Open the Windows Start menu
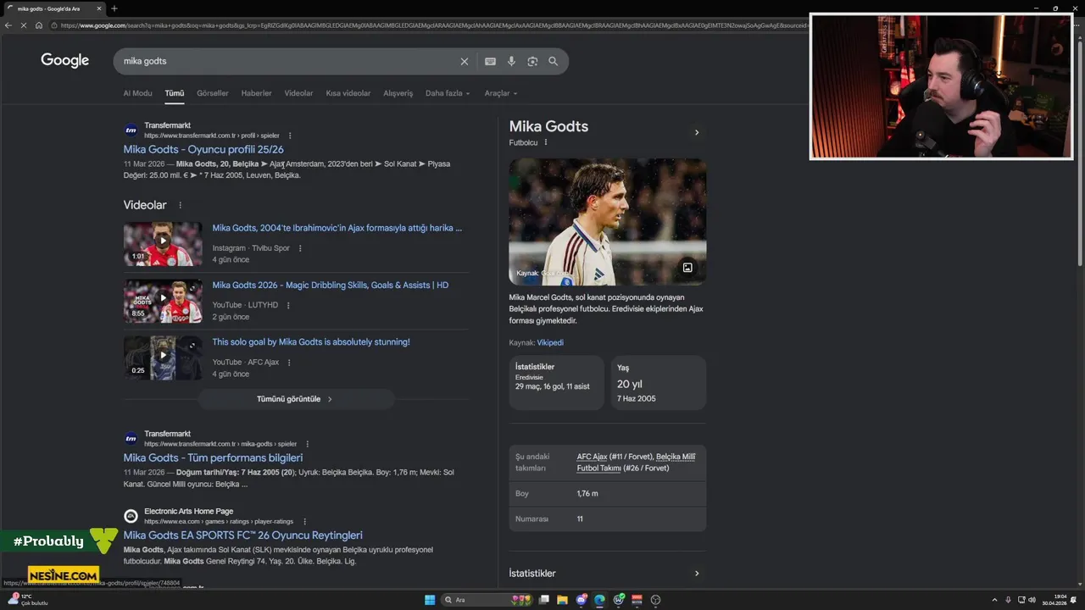This screenshot has height=610, width=1085. tap(430, 600)
